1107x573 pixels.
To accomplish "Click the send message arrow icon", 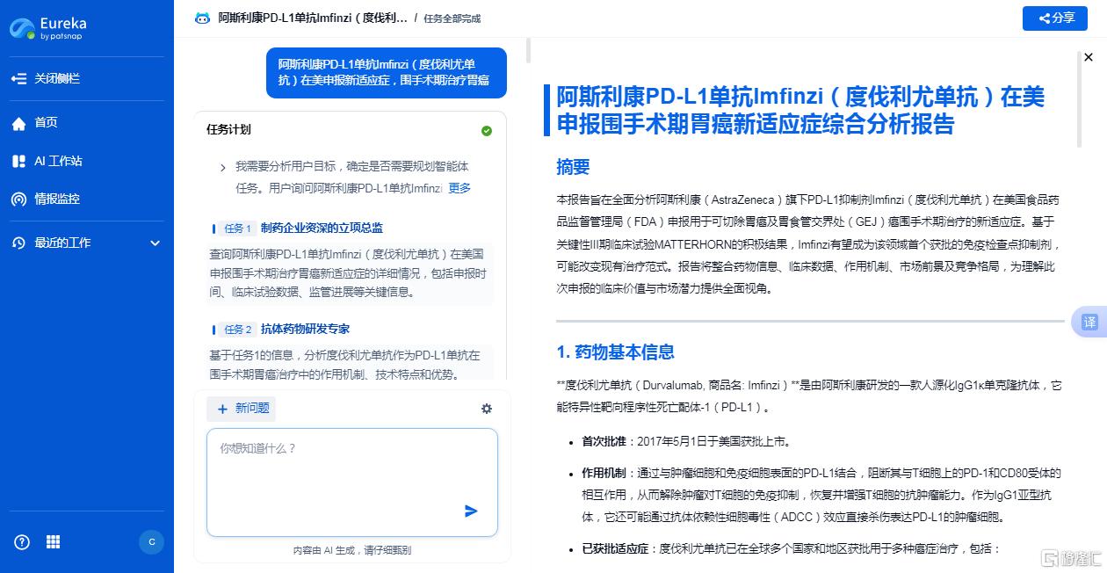I will click(x=471, y=511).
